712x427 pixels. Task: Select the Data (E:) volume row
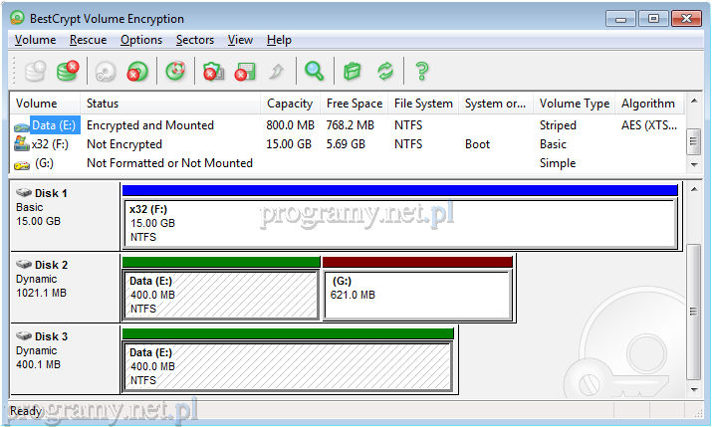[x=53, y=125]
